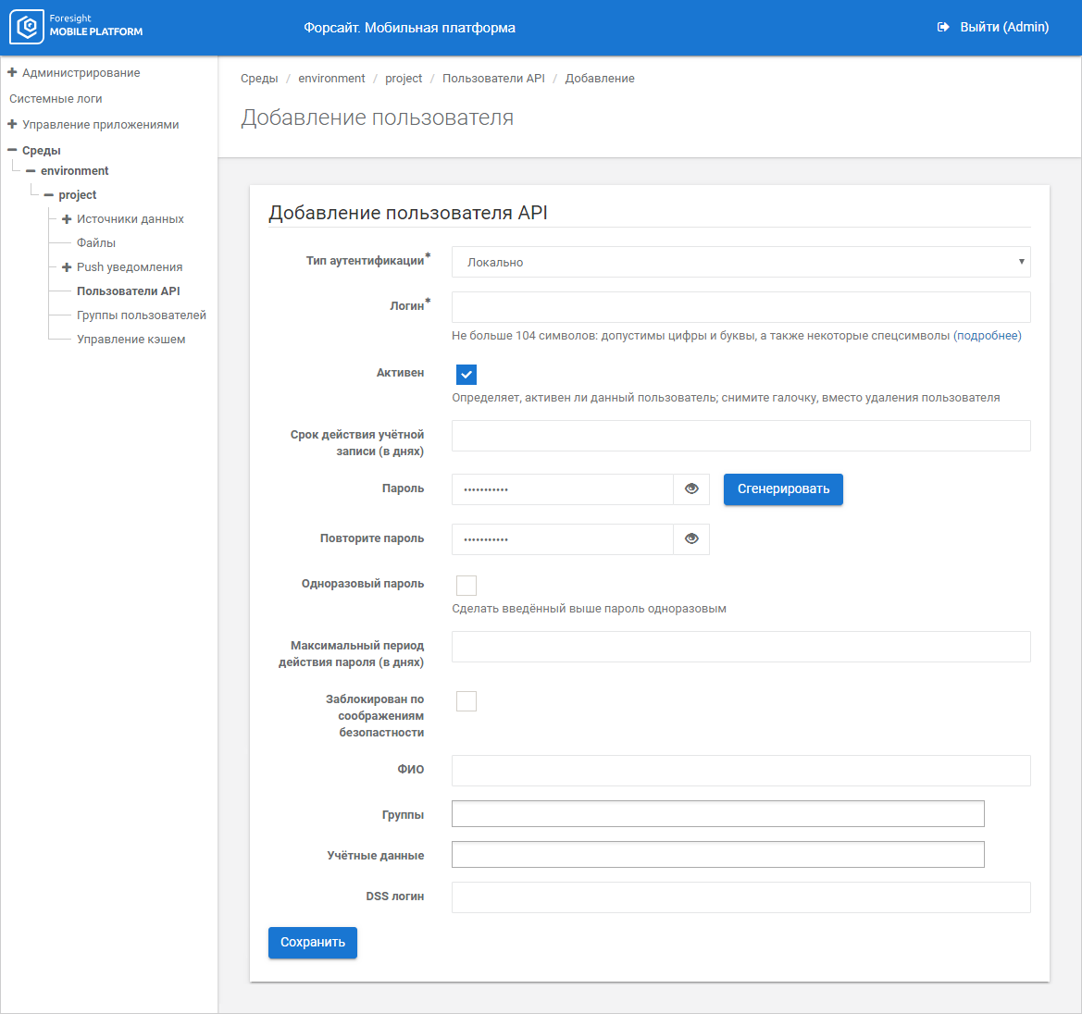Go to Системные логи menu item
1082x1014 pixels.
56,99
